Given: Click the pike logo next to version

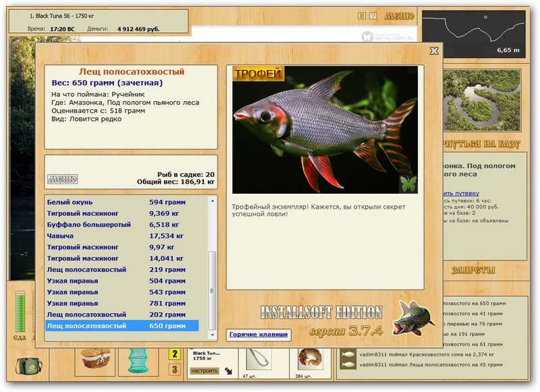Looking at the screenshot, I should (x=413, y=318).
